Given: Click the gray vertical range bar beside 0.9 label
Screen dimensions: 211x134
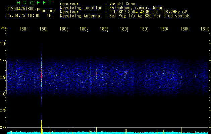Looking at the screenshot, I should click(6, 77).
